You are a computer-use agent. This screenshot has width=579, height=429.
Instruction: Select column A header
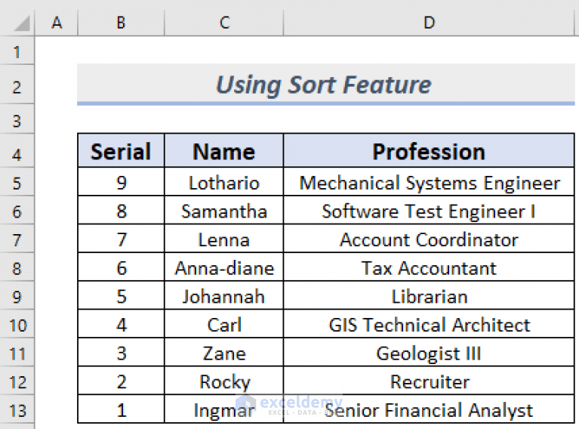(57, 23)
